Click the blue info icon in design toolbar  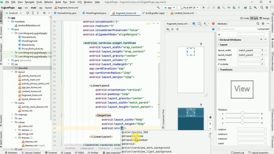pos(213,29)
